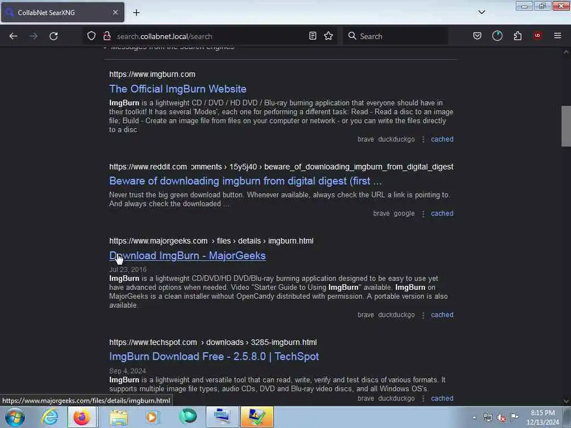Show hidden system tray icons
The width and height of the screenshot is (571, 428).
pyautogui.click(x=474, y=418)
